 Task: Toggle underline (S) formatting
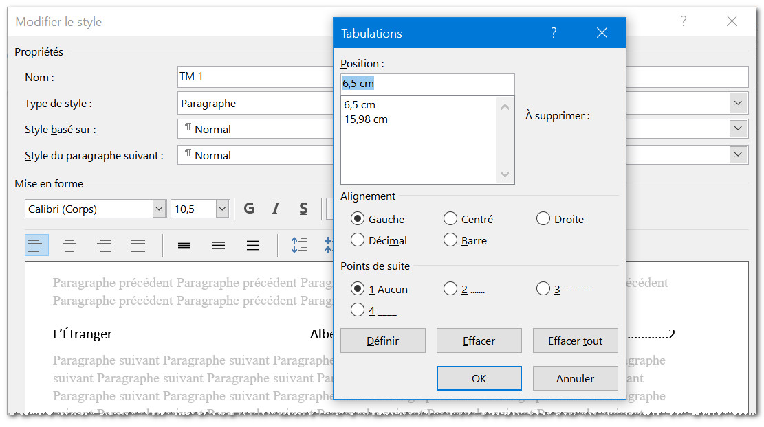click(303, 209)
